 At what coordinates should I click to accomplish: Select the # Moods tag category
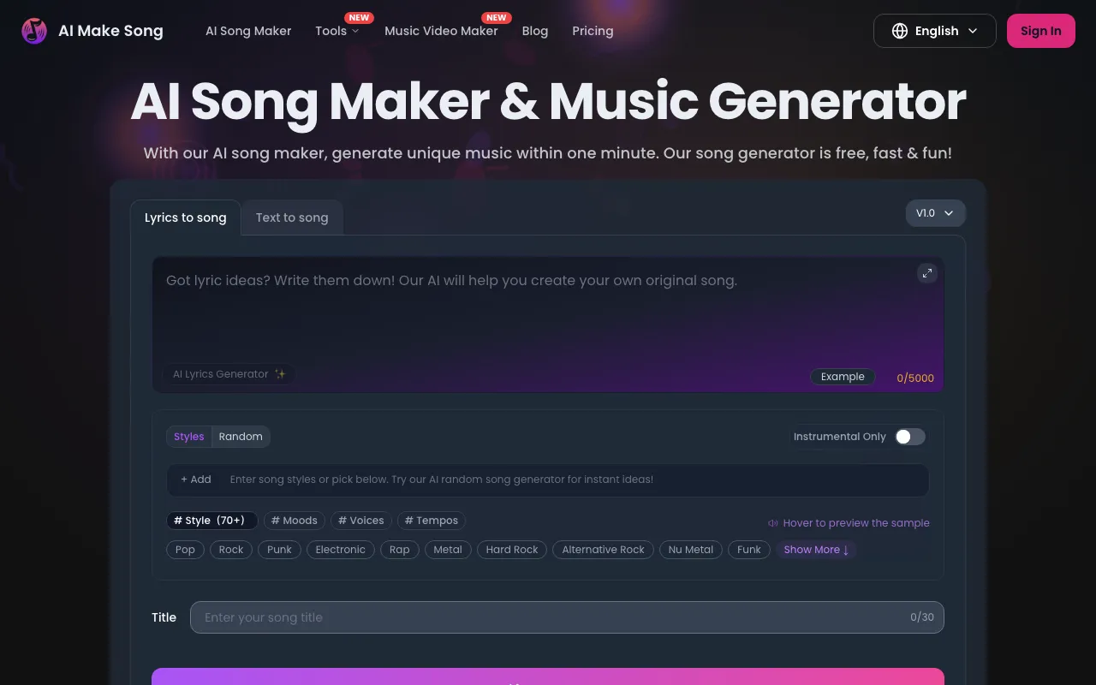coord(295,521)
